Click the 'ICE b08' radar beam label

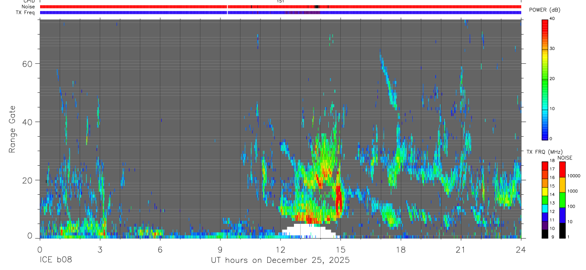[x=55, y=260]
